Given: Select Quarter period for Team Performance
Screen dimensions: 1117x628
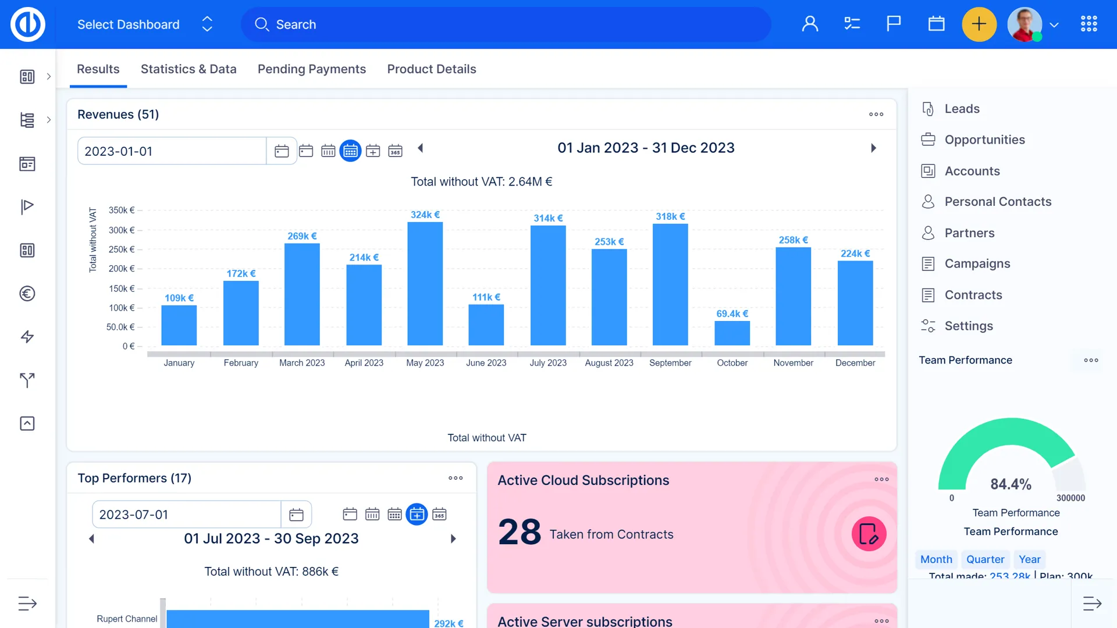Looking at the screenshot, I should tap(985, 559).
